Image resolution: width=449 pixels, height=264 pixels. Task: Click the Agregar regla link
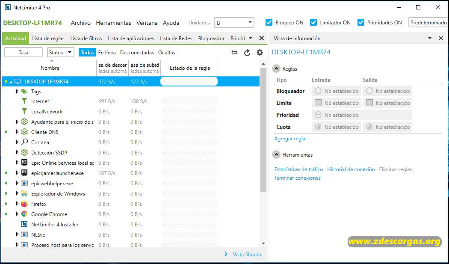coord(289,139)
